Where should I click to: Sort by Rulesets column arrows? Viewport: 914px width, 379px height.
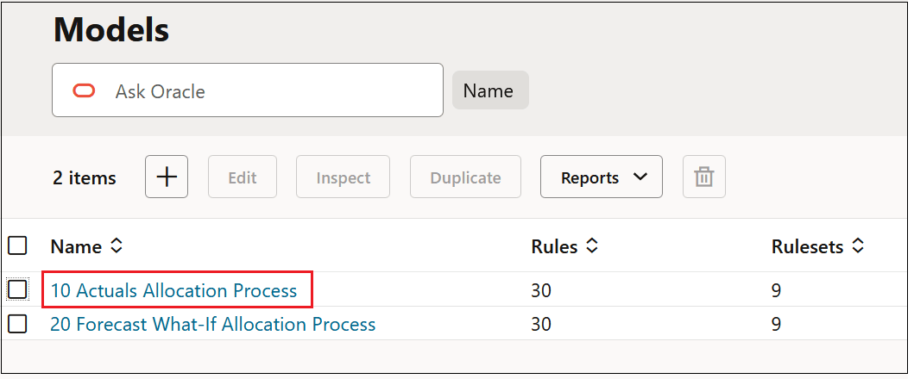coord(858,247)
